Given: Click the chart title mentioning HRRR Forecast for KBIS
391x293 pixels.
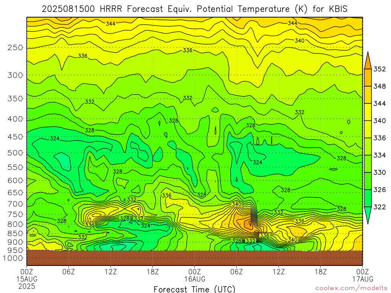Looking at the screenshot, I should pyautogui.click(x=194, y=9).
